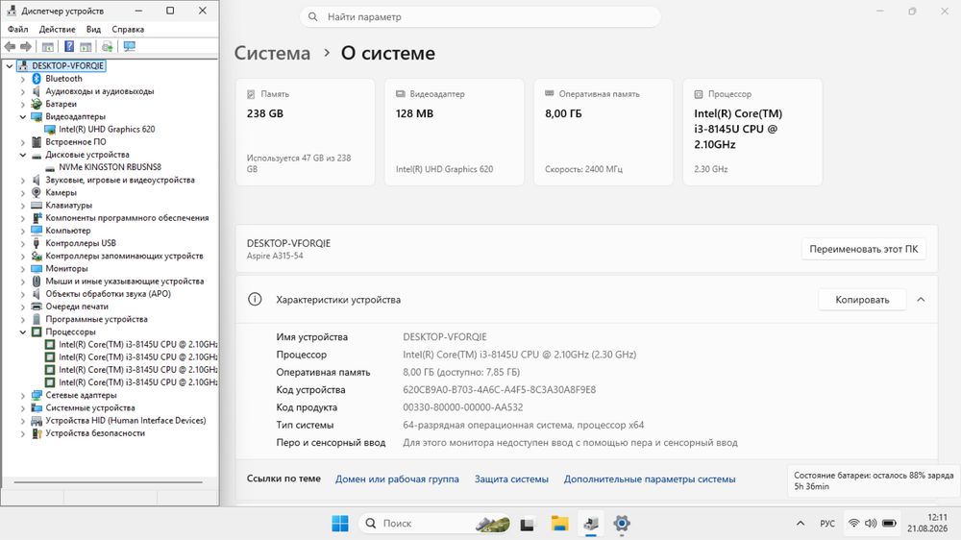Screen dimensions: 961x540
Task: Click the magnifier icon in Найти параметр field
Action: (x=312, y=17)
